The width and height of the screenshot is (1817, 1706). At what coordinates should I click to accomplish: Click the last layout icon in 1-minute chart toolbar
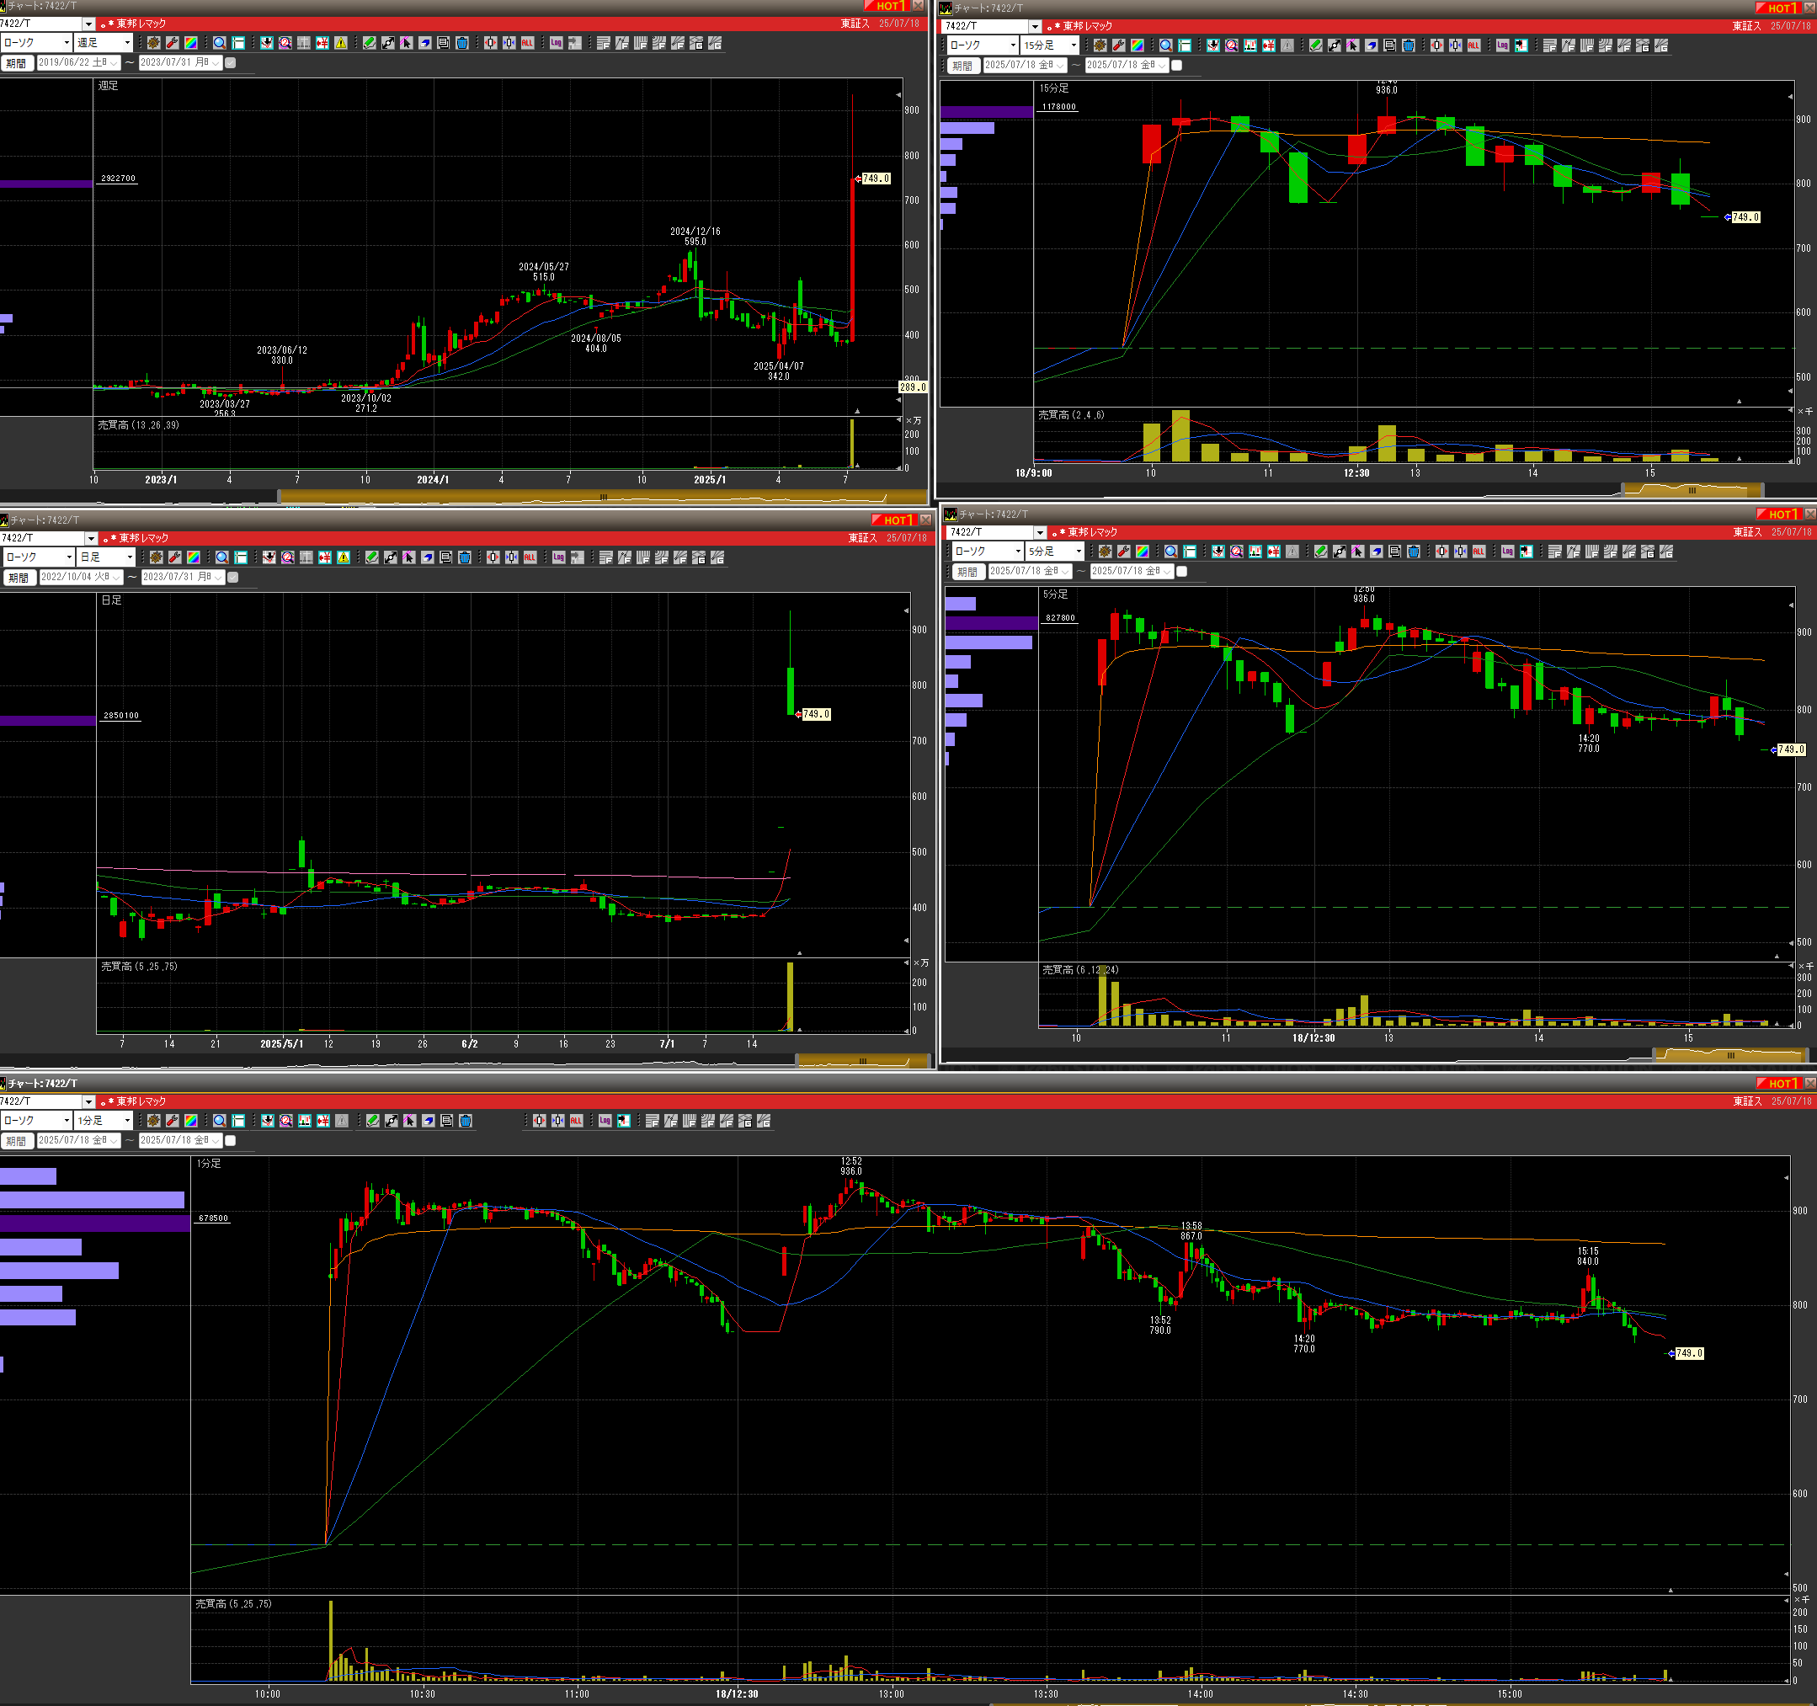764,1121
